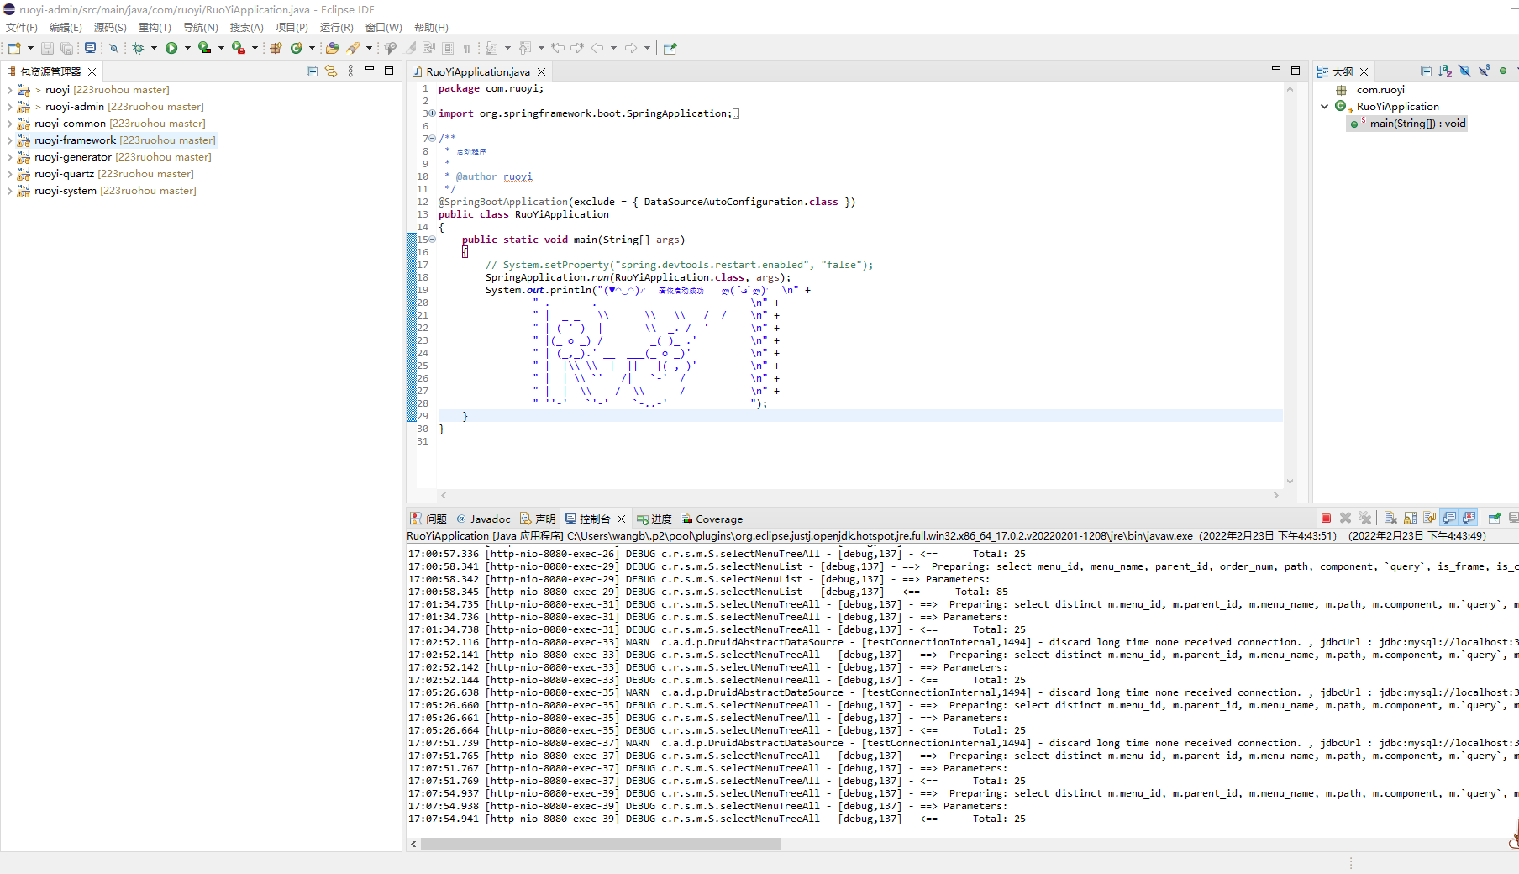The width and height of the screenshot is (1519, 874).
Task: Start a Debug session using the bug icon
Action: point(139,48)
